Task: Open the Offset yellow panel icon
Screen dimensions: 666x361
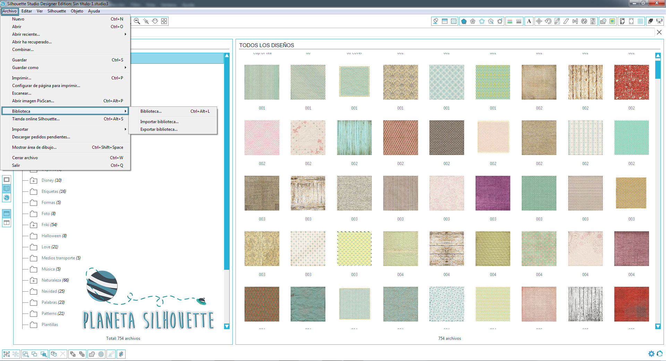Action: click(x=612, y=21)
